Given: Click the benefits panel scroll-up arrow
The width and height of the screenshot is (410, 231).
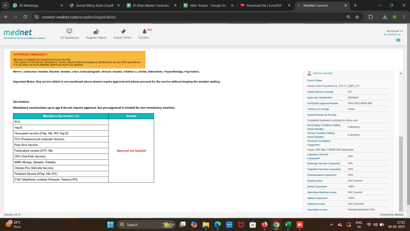Looking at the screenshot, I should point(401,73).
